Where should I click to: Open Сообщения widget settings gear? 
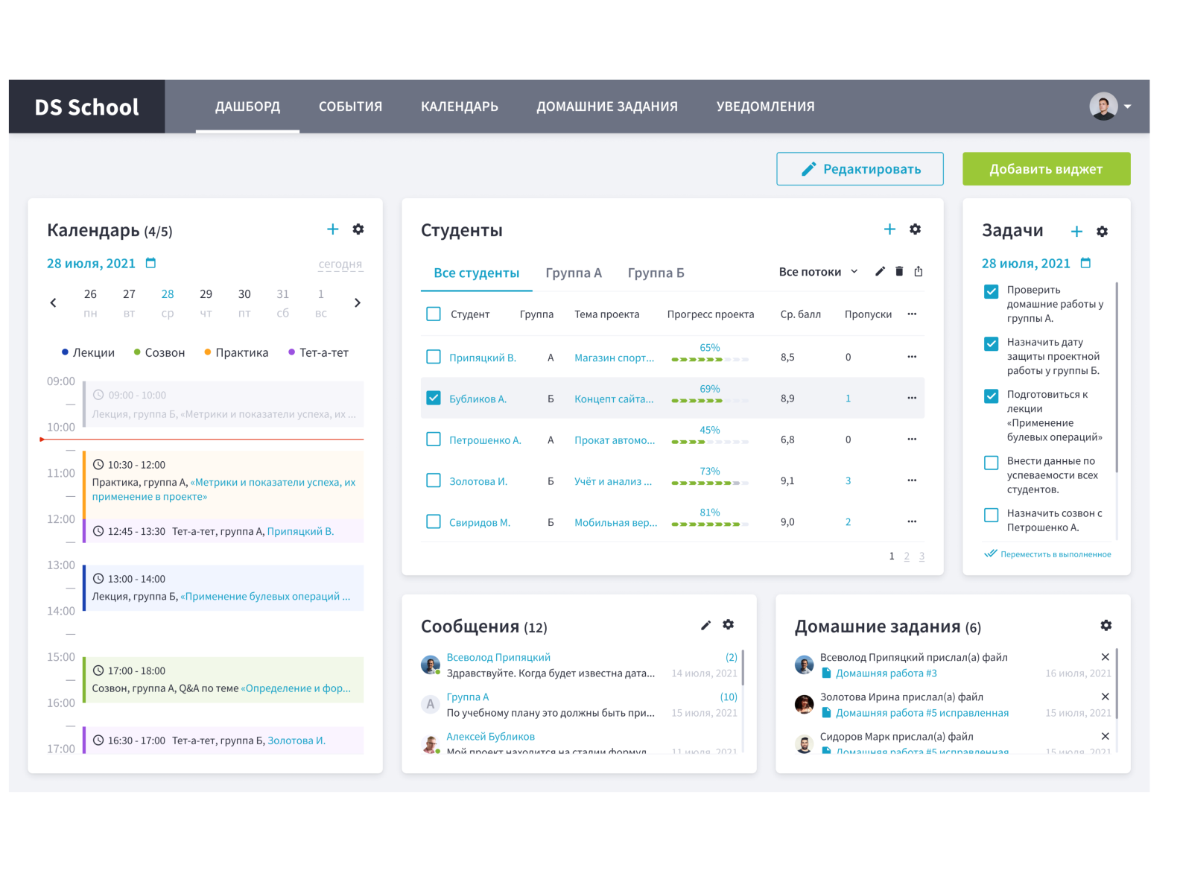tap(729, 625)
